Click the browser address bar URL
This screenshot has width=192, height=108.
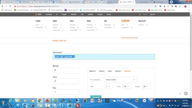click(x=44, y=6)
